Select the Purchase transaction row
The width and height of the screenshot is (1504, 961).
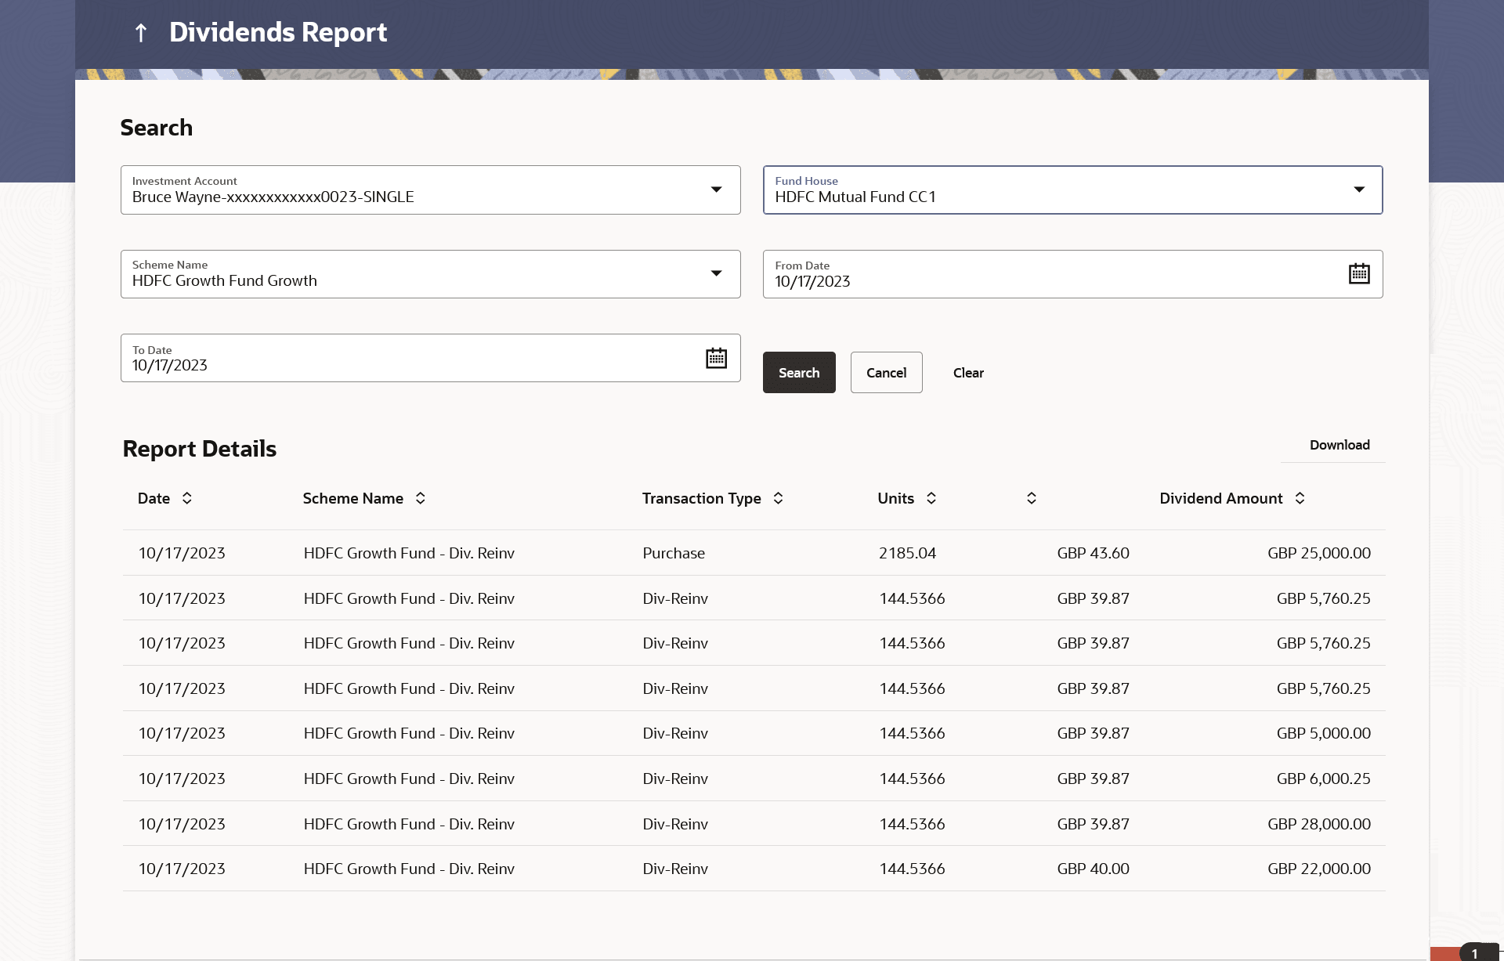point(674,554)
